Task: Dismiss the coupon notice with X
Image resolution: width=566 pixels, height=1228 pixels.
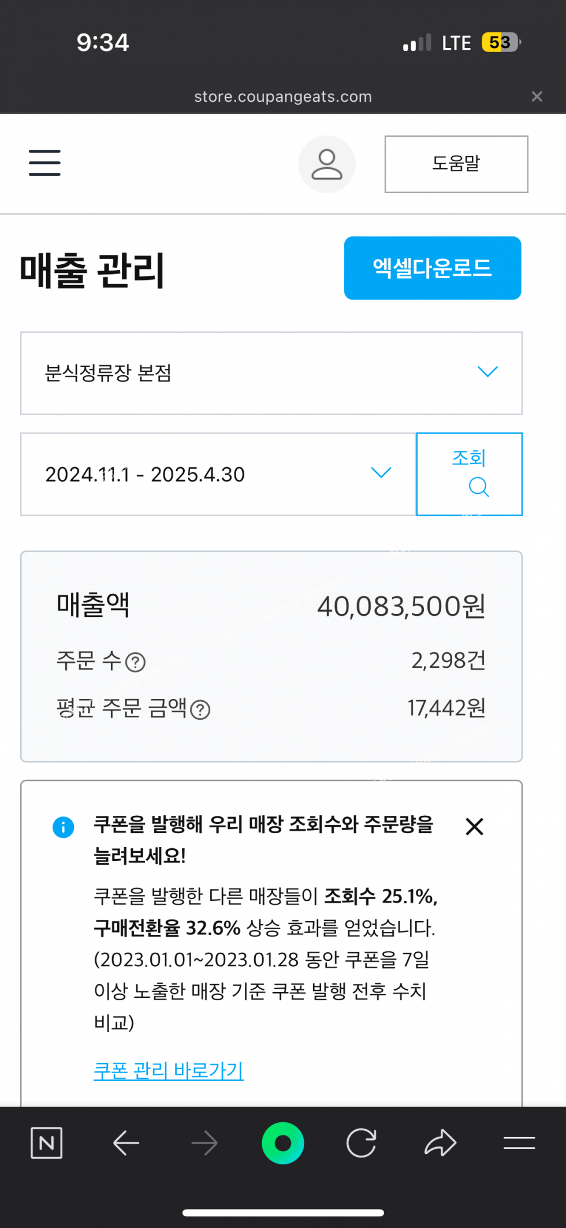Action: point(474,827)
